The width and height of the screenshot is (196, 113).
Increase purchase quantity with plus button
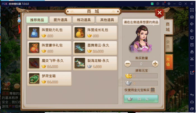click(x=155, y=64)
